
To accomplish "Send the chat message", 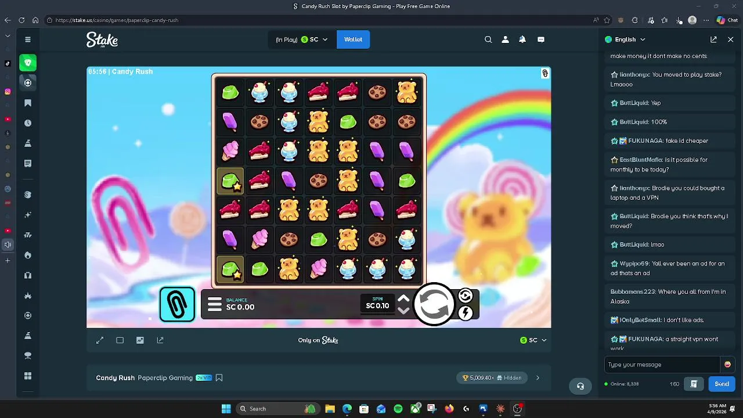I will [722, 384].
